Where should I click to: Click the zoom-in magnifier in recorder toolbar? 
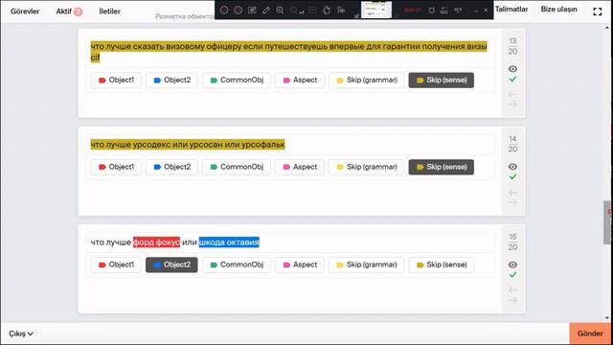[280, 11]
